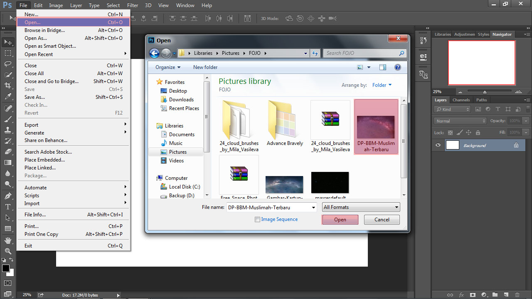Choose Save As from File menu
The width and height of the screenshot is (532, 299).
point(74,97)
